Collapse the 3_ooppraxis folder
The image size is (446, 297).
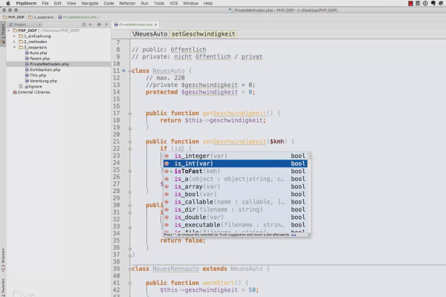click(15, 48)
